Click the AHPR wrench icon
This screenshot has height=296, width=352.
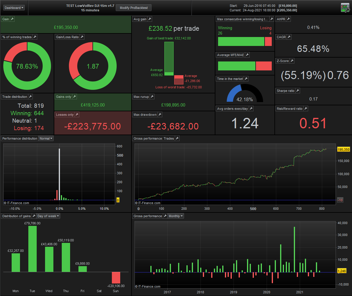288,19
